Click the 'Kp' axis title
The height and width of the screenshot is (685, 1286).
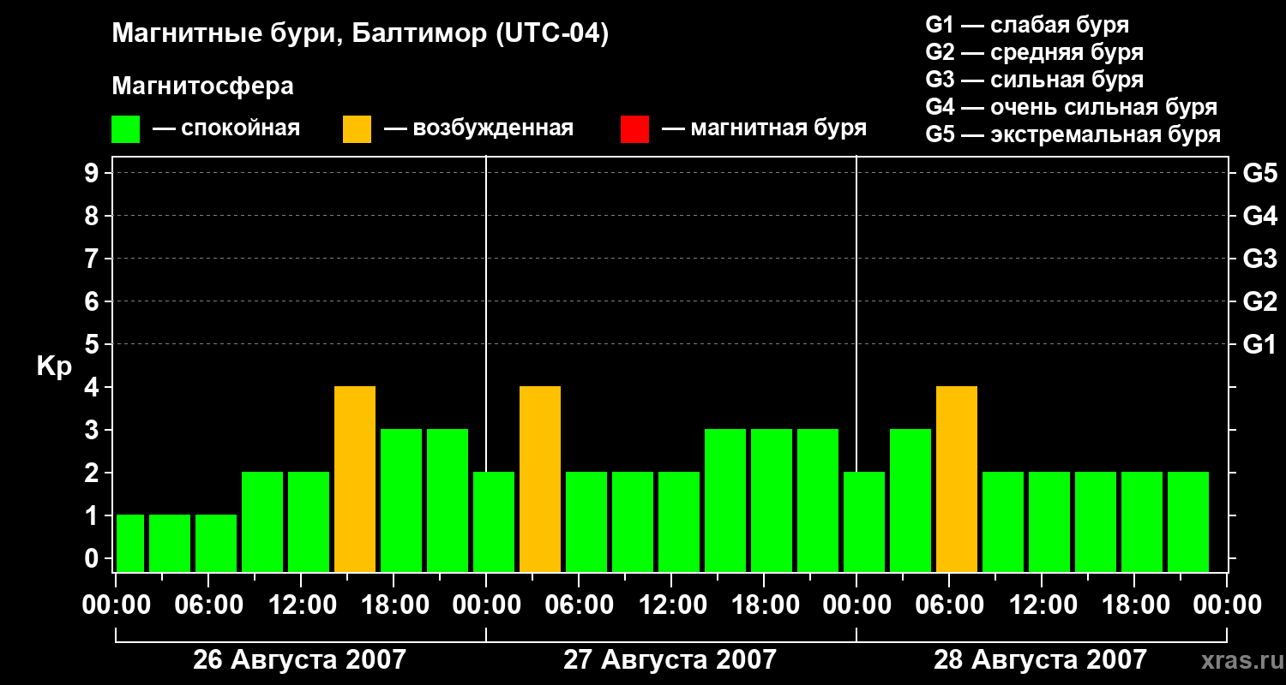54,367
